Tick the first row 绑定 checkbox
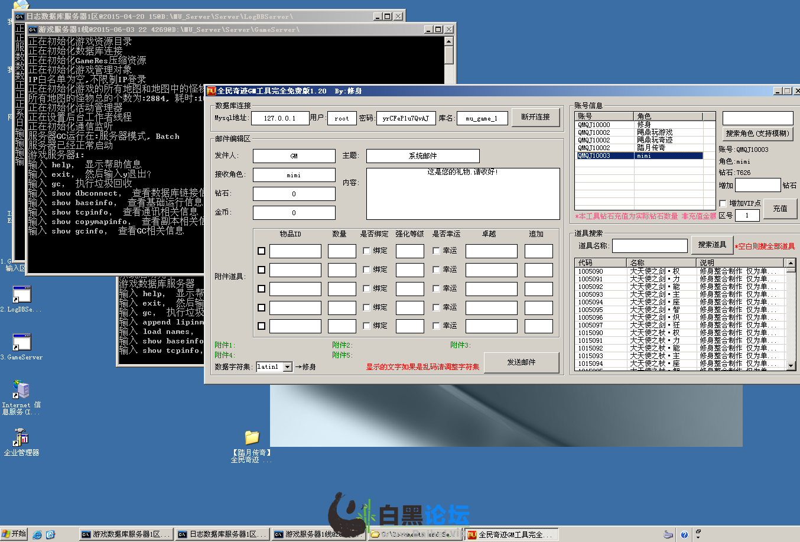 point(366,251)
